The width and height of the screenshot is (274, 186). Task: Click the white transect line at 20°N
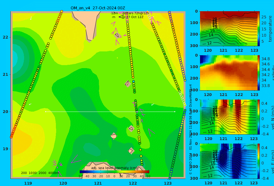110,112
